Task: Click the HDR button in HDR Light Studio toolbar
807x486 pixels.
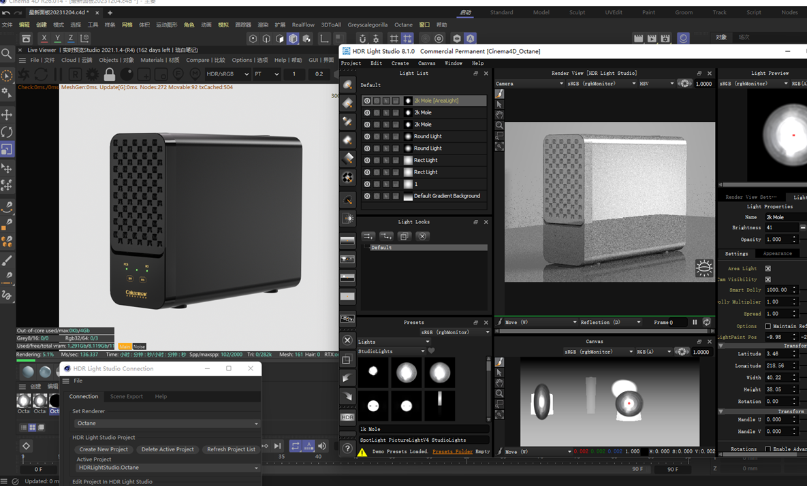Action: pyautogui.click(x=347, y=417)
